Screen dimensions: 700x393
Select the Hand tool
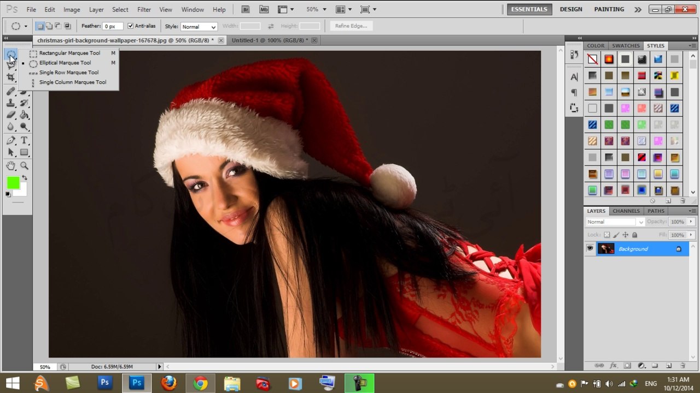[x=11, y=166]
